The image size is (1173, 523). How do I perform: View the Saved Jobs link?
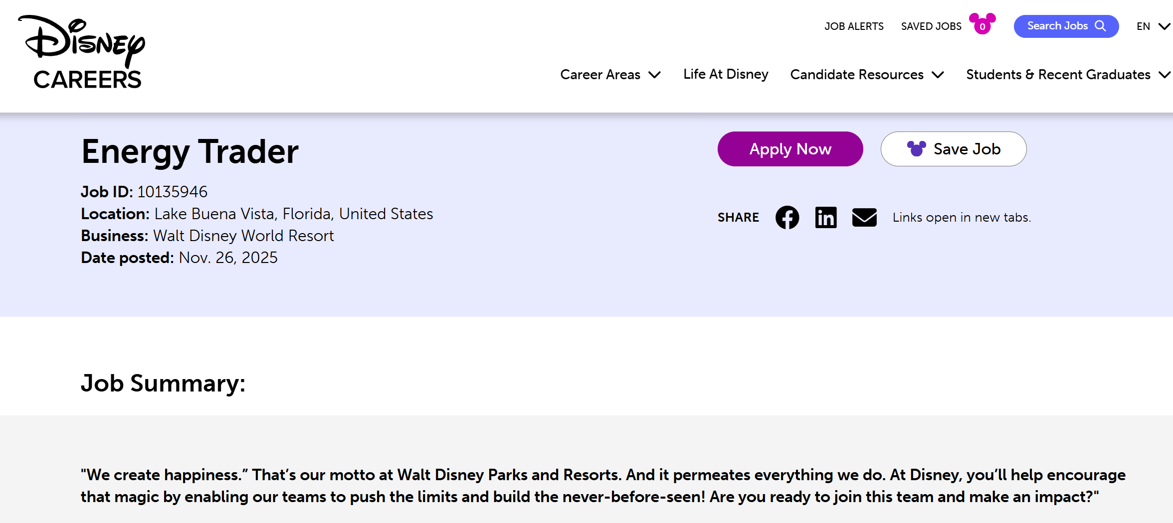(x=931, y=26)
